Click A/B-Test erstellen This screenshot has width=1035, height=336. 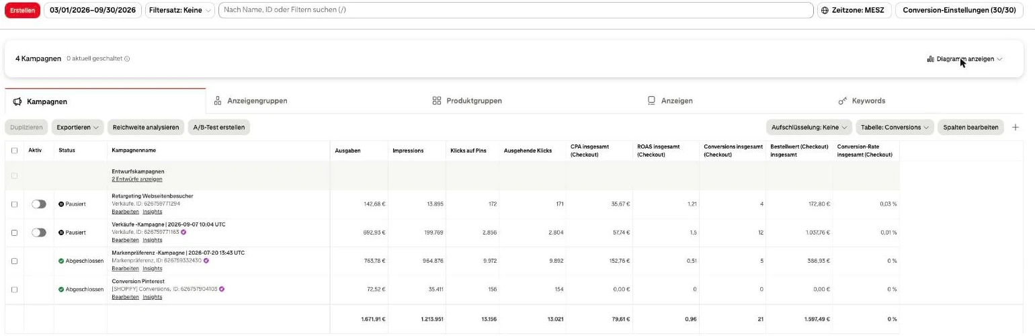219,127
